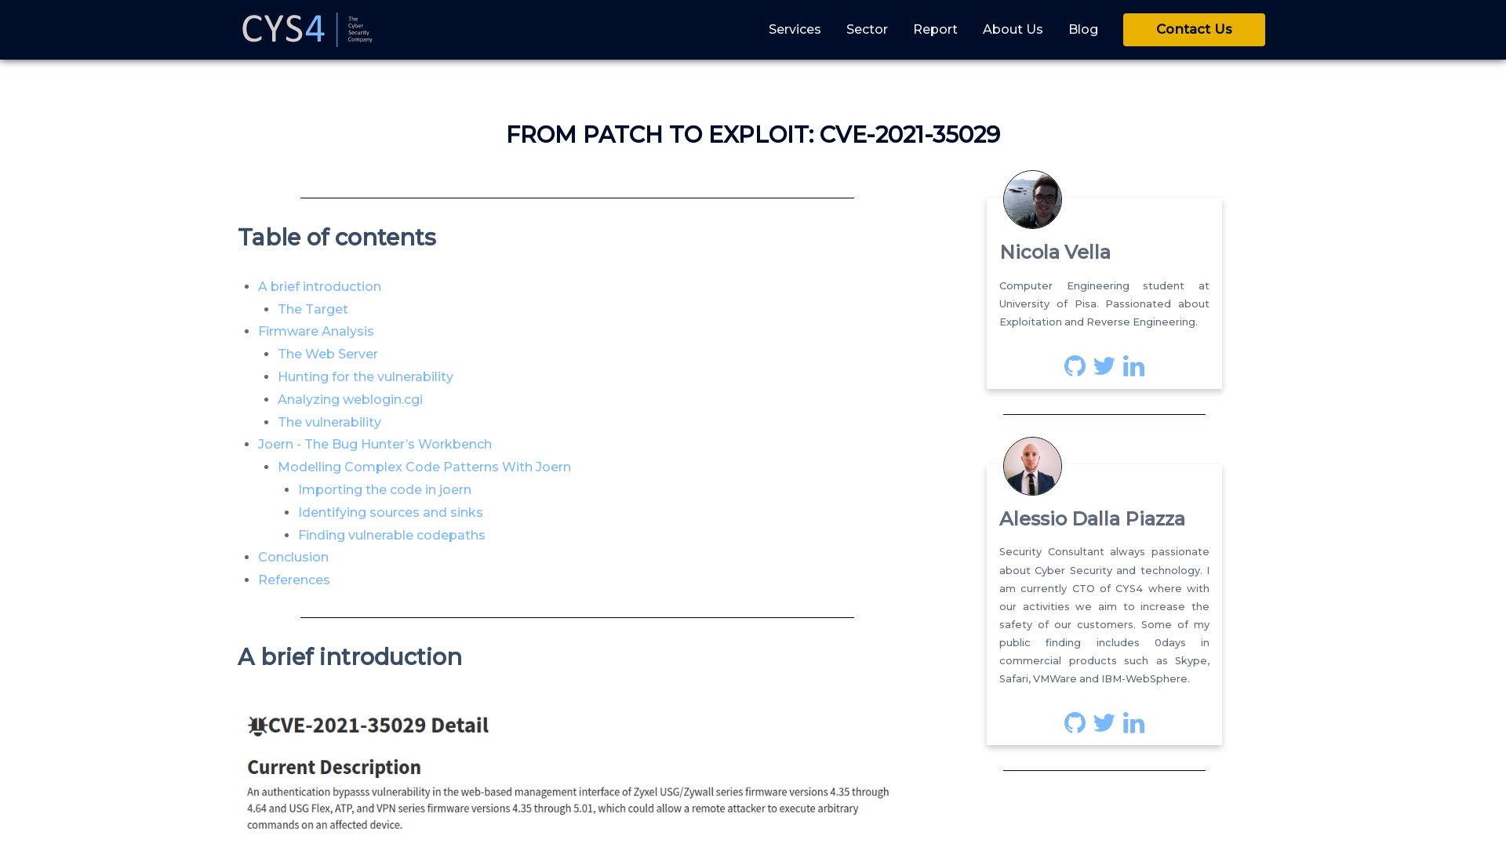Open the References contents link
The image size is (1506, 847).
click(294, 580)
